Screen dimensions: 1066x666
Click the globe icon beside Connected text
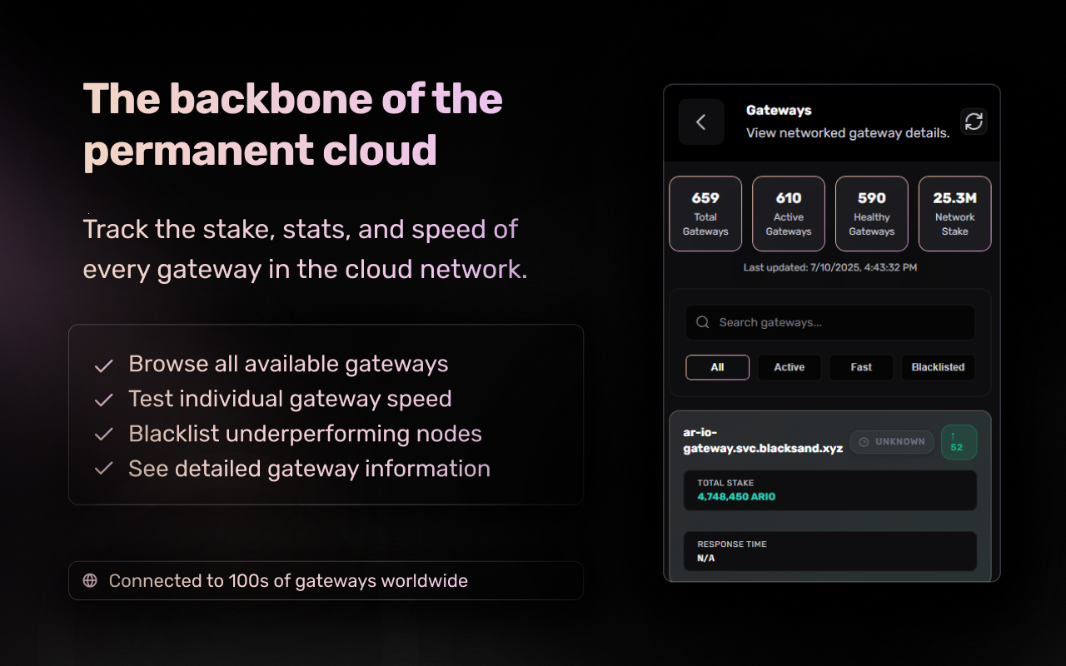click(x=90, y=580)
